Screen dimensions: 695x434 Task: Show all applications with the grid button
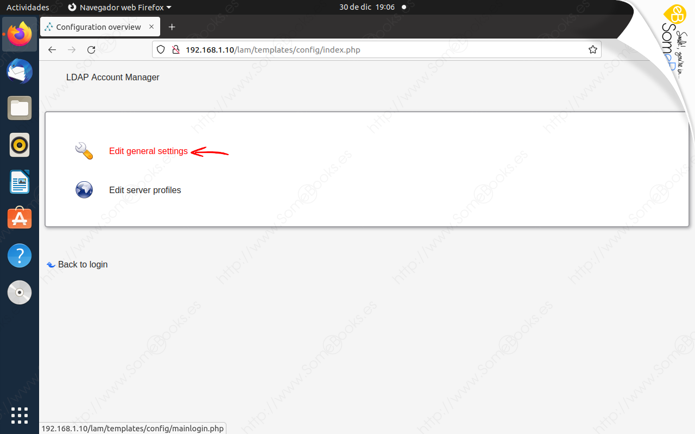(20, 416)
